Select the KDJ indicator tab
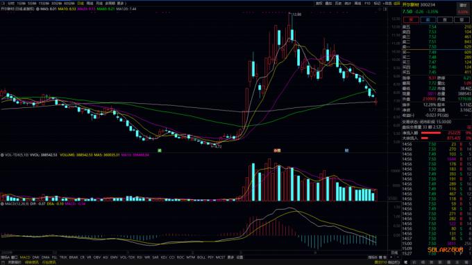 (163, 257)
